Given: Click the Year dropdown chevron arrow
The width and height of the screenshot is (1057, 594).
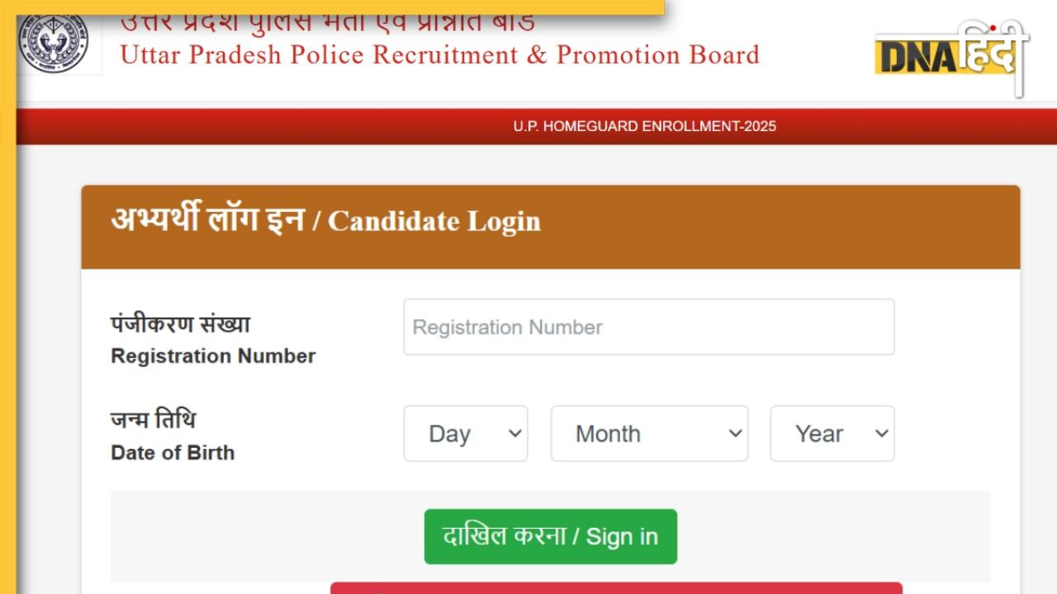Looking at the screenshot, I should (x=881, y=434).
